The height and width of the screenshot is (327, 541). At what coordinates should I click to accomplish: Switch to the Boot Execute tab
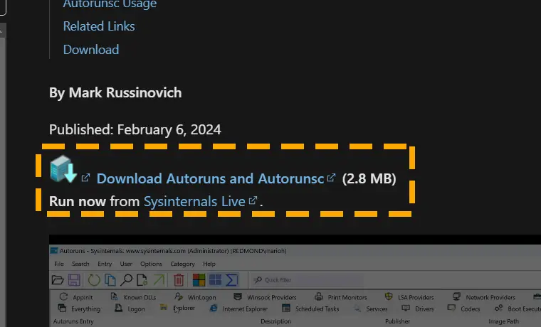(518, 309)
